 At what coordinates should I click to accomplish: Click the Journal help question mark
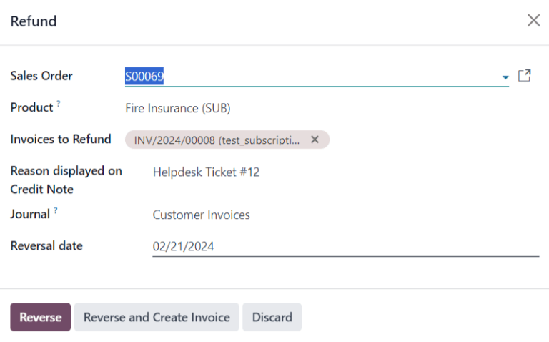[x=55, y=210]
